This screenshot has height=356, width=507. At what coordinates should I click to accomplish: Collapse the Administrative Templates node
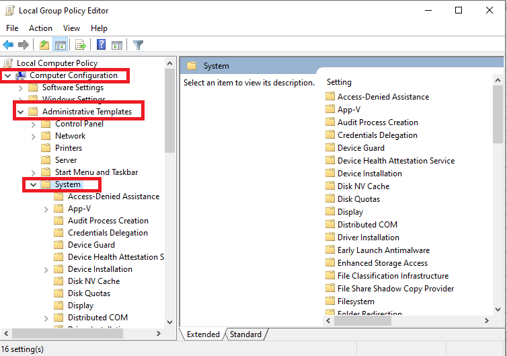pos(20,112)
